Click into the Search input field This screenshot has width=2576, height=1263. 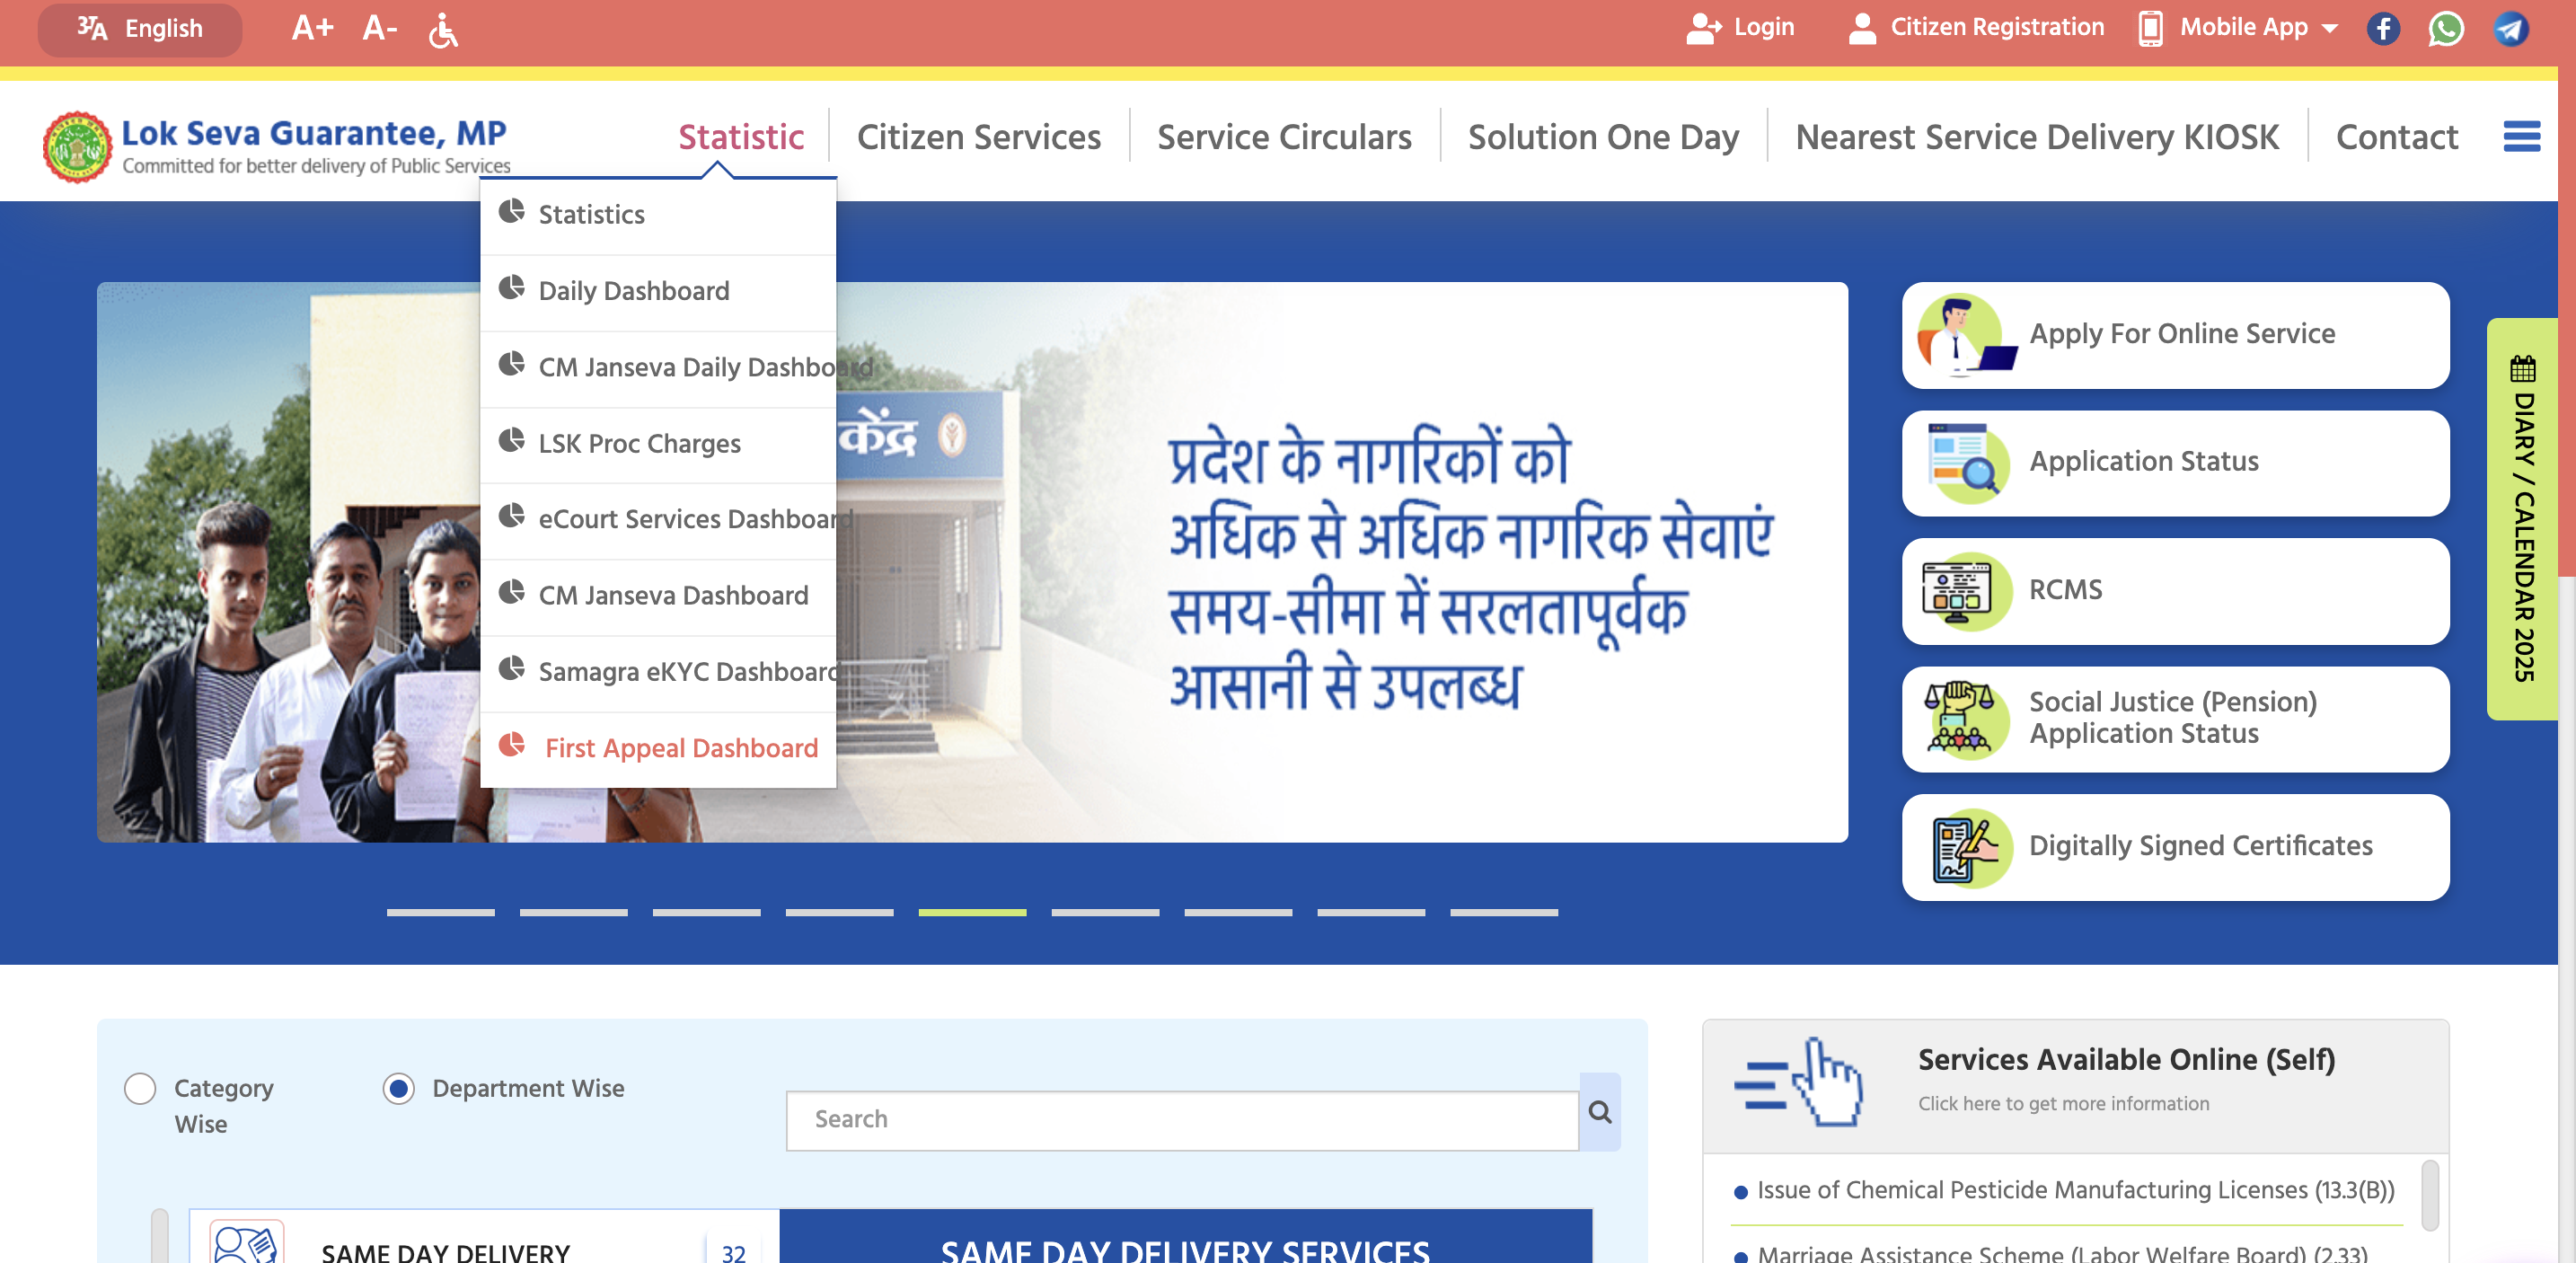[1181, 1119]
